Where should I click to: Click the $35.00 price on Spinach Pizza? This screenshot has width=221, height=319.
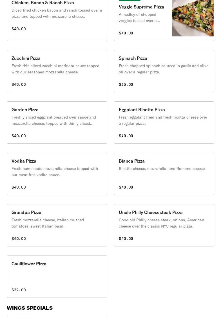click(x=126, y=84)
